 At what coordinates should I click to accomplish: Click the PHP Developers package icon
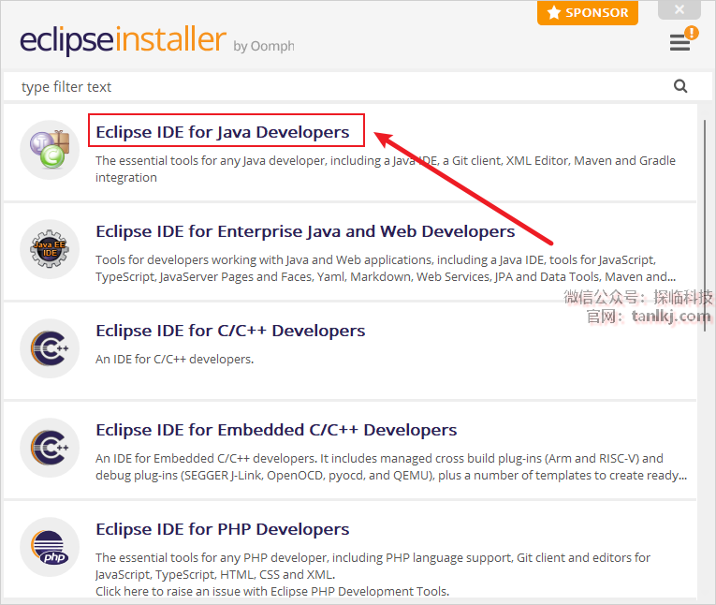tap(50, 547)
